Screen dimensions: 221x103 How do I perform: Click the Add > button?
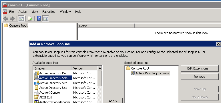113,101
